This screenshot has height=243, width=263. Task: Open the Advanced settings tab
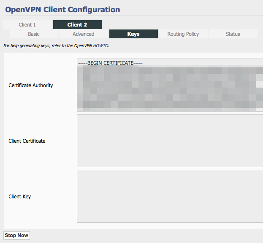pos(84,34)
